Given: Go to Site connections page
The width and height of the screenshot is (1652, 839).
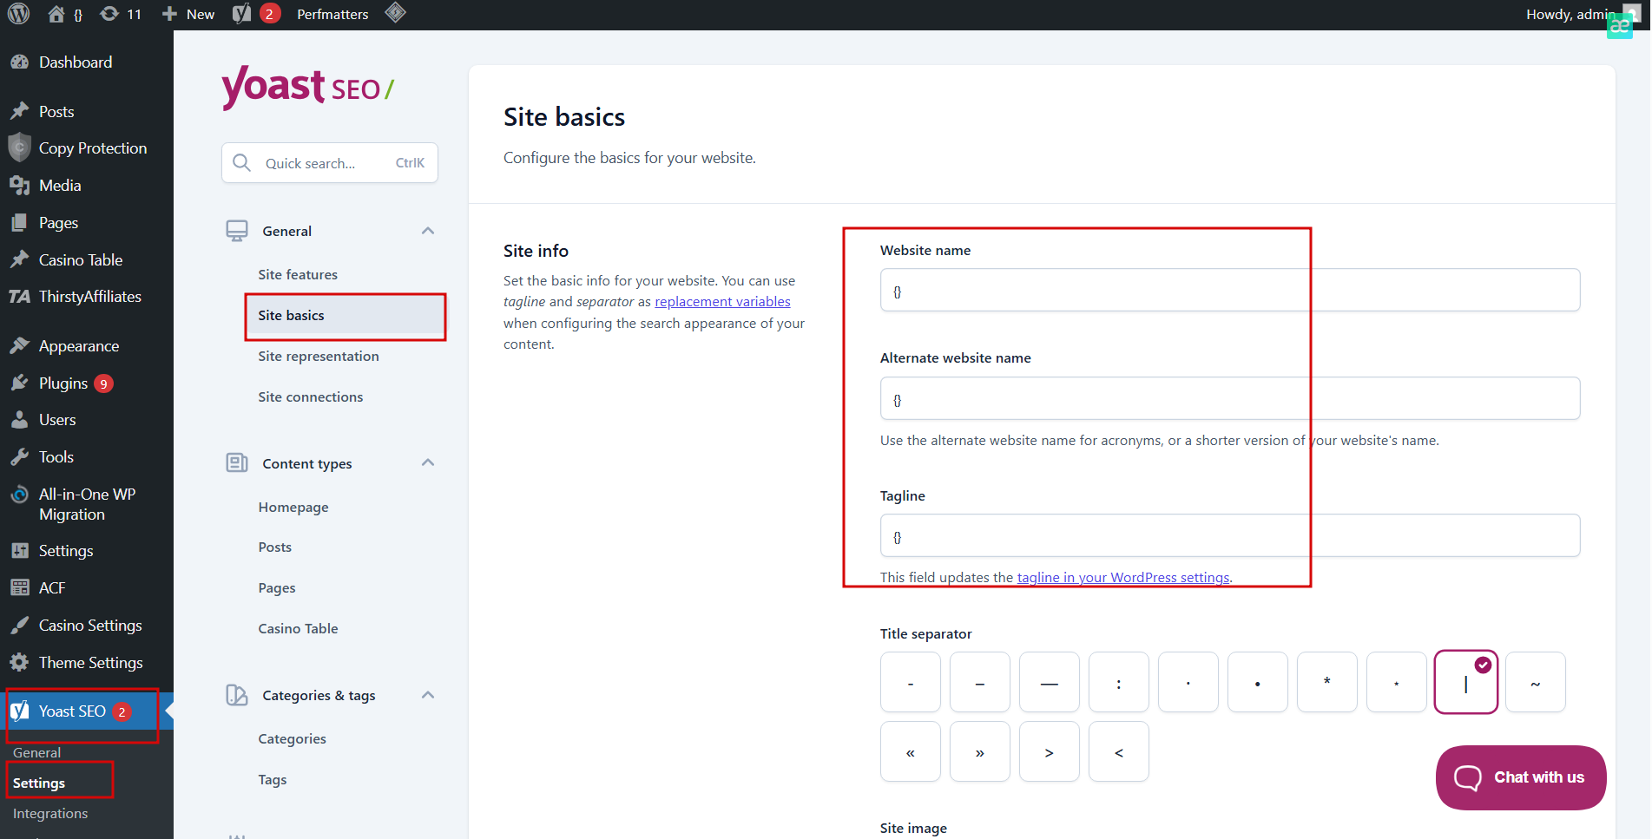Looking at the screenshot, I should pyautogui.click(x=311, y=397).
